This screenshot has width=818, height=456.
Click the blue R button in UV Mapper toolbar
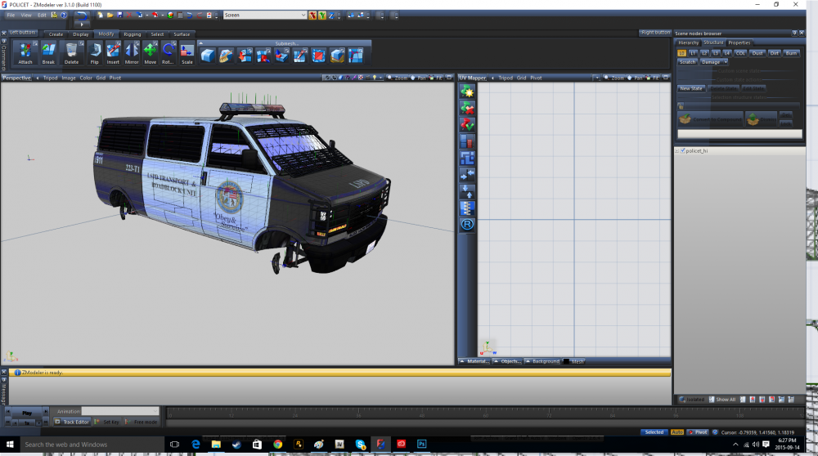[x=467, y=224]
